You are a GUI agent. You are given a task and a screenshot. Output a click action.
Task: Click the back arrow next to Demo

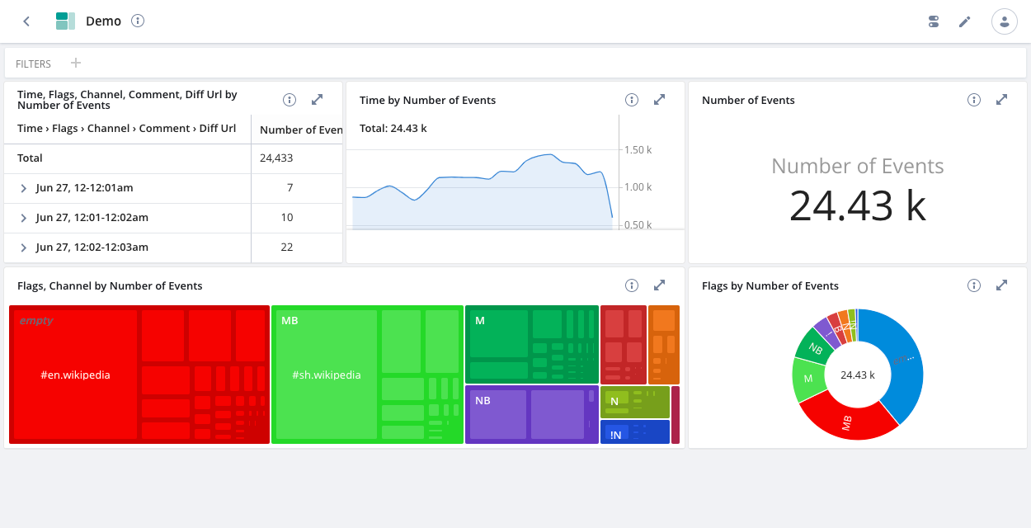tap(26, 21)
